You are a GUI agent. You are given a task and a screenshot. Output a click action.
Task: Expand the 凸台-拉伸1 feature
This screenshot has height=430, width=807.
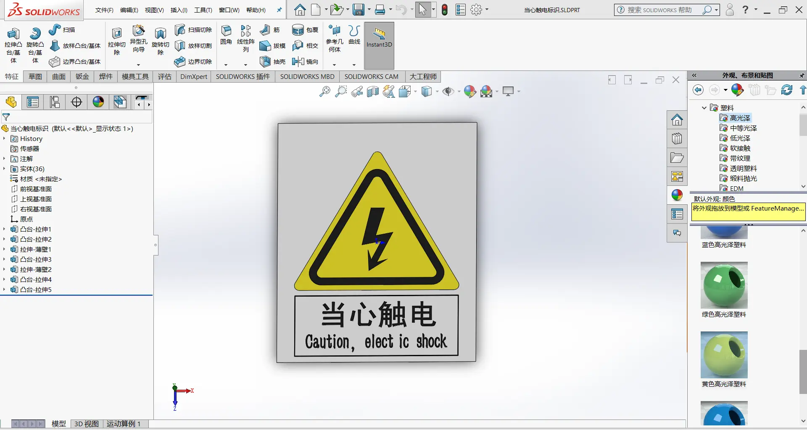4,229
